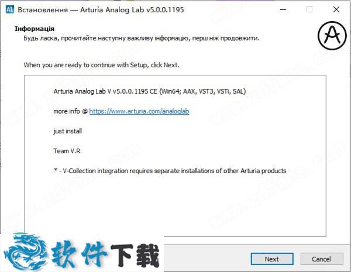The height and width of the screenshot is (272, 351).
Task: Click the disabled maximize window button
Action: click(x=309, y=9)
